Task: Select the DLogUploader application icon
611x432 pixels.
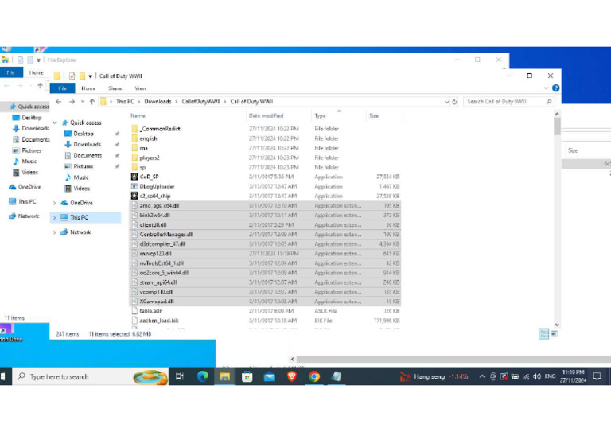Action: click(134, 186)
